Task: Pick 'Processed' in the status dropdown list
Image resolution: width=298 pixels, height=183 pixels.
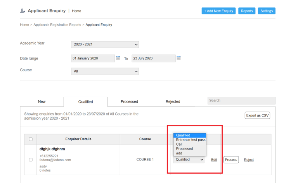Action: [x=184, y=149]
